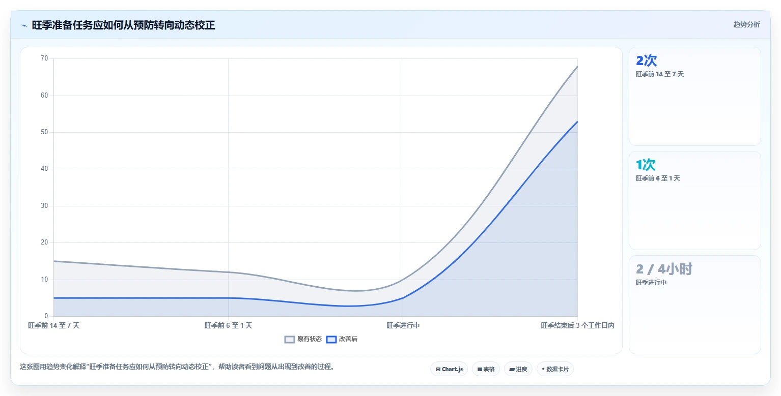This screenshot has height=396, width=781.
Task: Click the large 2 / 4小时 value text
Action: pos(664,269)
